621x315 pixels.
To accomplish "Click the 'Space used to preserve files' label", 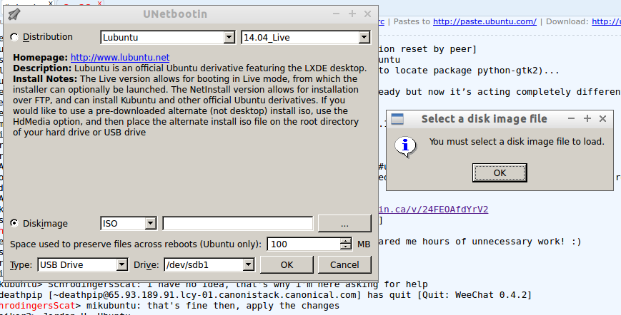I will tap(136, 244).
